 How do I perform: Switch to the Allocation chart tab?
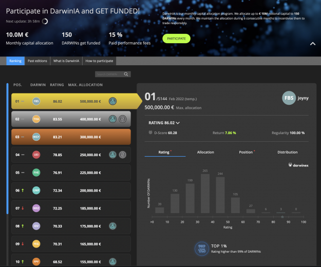205,152
